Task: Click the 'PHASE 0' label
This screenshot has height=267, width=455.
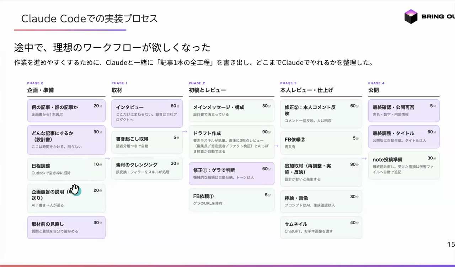Action: coord(35,83)
